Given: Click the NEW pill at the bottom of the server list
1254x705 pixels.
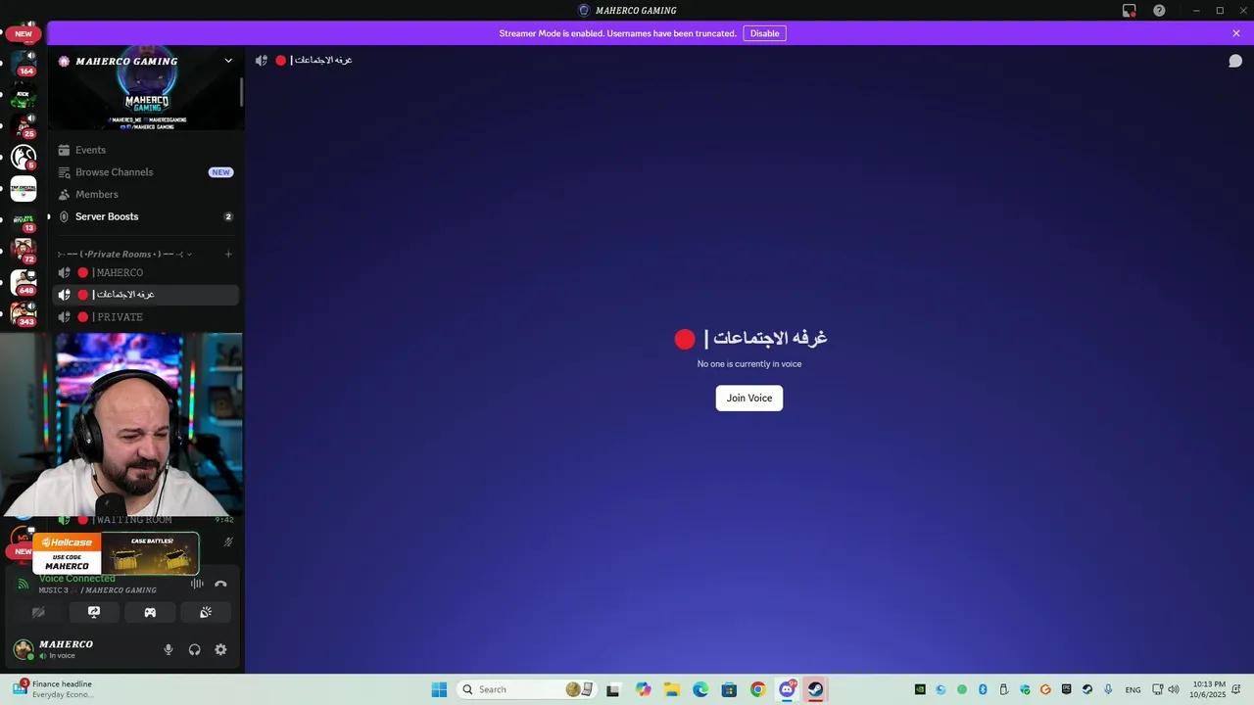Looking at the screenshot, I should click(x=20, y=551).
